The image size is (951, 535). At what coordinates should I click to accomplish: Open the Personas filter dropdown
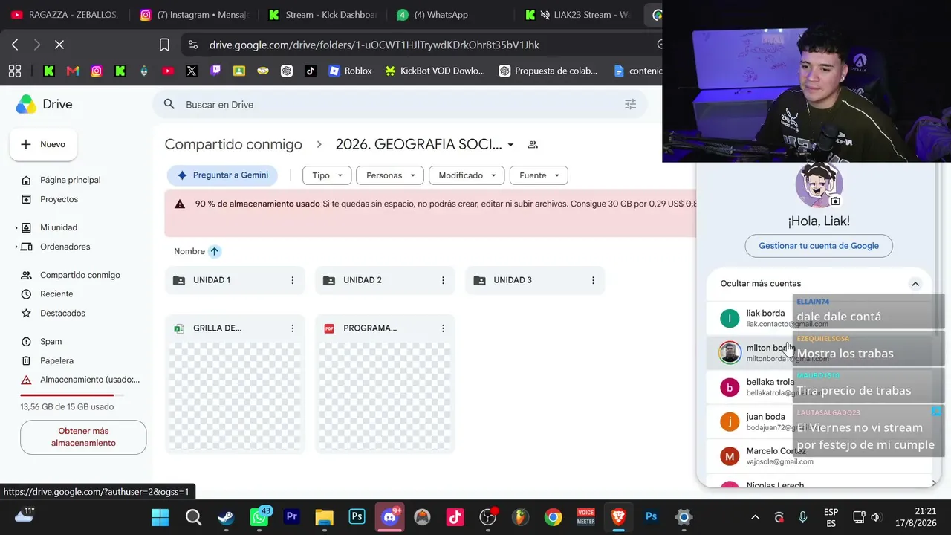390,175
